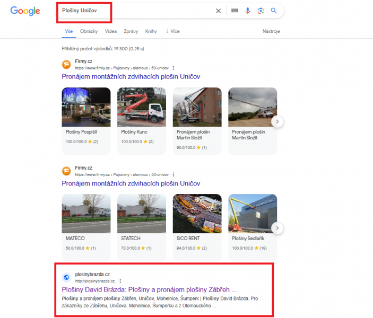Start voice search with the microphone icon
373x318 pixels.
click(248, 11)
